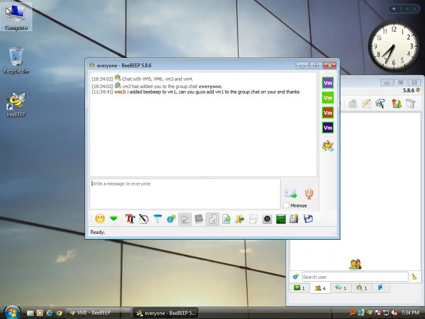The image size is (425, 319).
Task: Launch Google Chrome from quick launch
Action: coord(59,313)
